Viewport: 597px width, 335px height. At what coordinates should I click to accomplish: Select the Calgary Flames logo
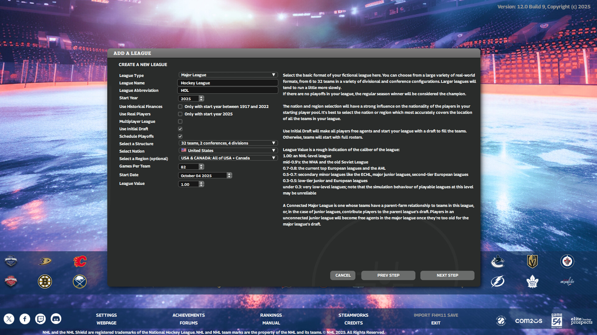pos(80,261)
